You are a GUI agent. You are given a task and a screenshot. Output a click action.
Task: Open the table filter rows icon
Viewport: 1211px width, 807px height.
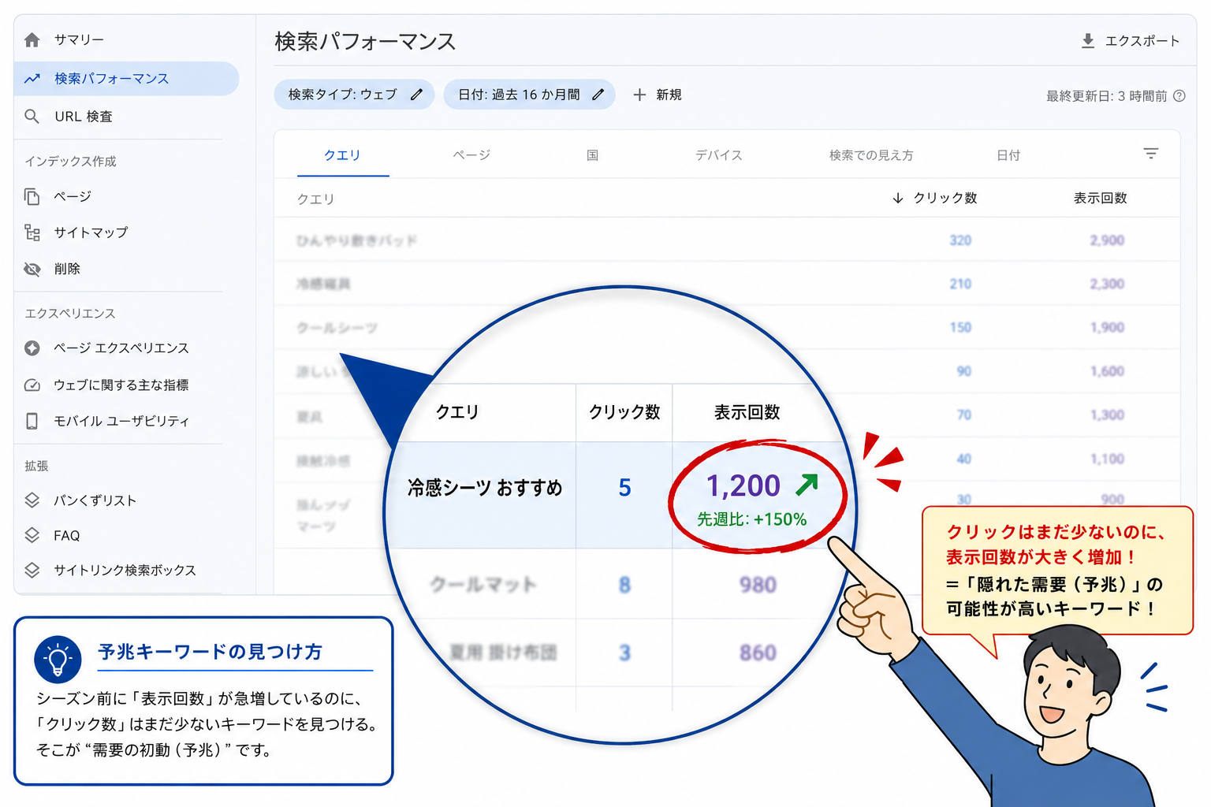pos(1151,154)
